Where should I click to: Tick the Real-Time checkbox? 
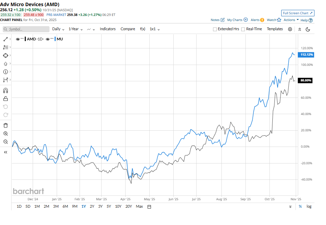point(243,29)
